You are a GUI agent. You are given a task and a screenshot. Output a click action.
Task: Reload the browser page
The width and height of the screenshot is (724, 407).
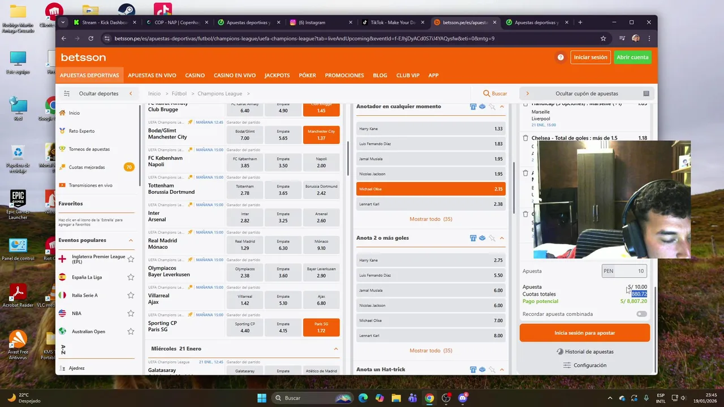point(90,38)
